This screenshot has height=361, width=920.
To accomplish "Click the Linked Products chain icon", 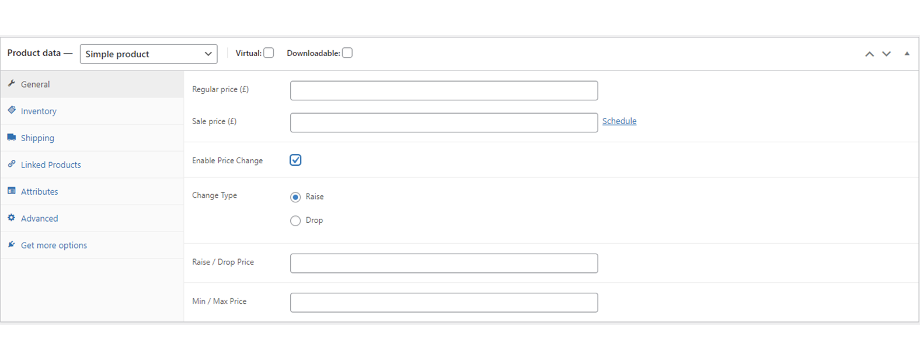I will (x=12, y=164).
